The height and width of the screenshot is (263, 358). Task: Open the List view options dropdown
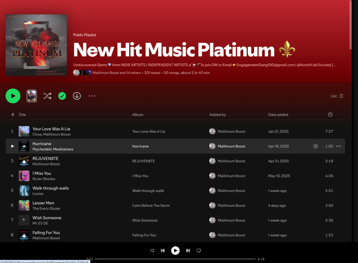pos(337,96)
